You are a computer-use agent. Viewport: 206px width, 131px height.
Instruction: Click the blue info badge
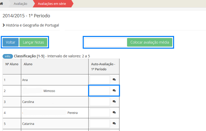(8, 56)
